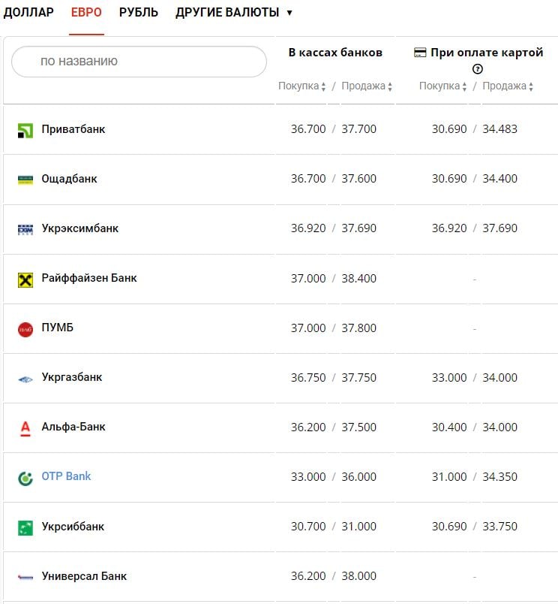Click the Укрэксимбанк logo icon

pyautogui.click(x=25, y=229)
